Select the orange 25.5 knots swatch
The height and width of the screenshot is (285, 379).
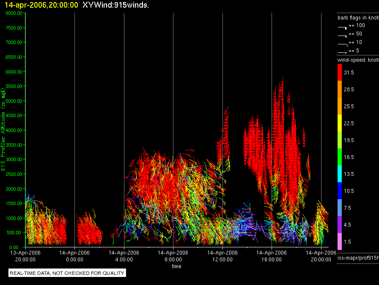[340, 106]
